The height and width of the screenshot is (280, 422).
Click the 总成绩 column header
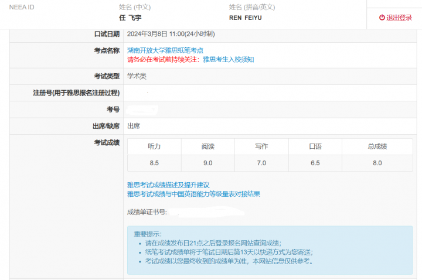click(x=377, y=146)
